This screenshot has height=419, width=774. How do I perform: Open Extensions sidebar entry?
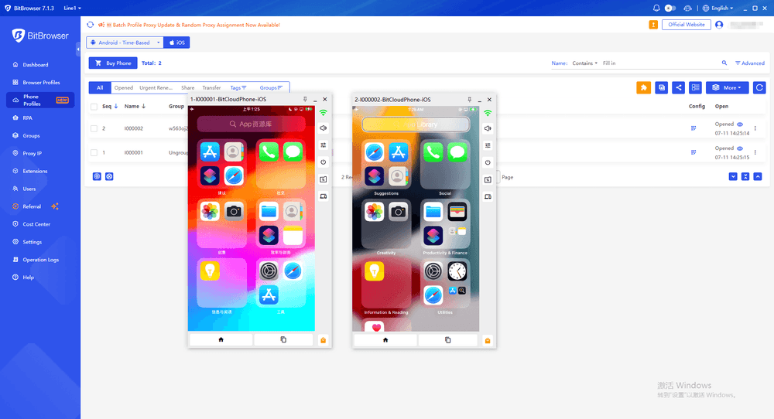tap(35, 171)
